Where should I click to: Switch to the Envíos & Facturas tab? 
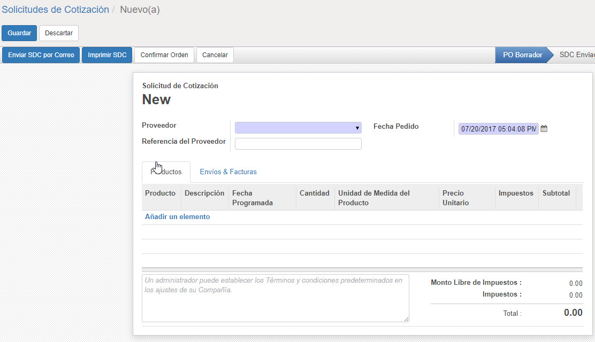tap(228, 172)
